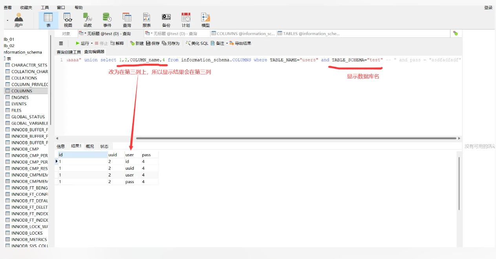Click the 备份 (Backup) toolbar icon

[166, 20]
